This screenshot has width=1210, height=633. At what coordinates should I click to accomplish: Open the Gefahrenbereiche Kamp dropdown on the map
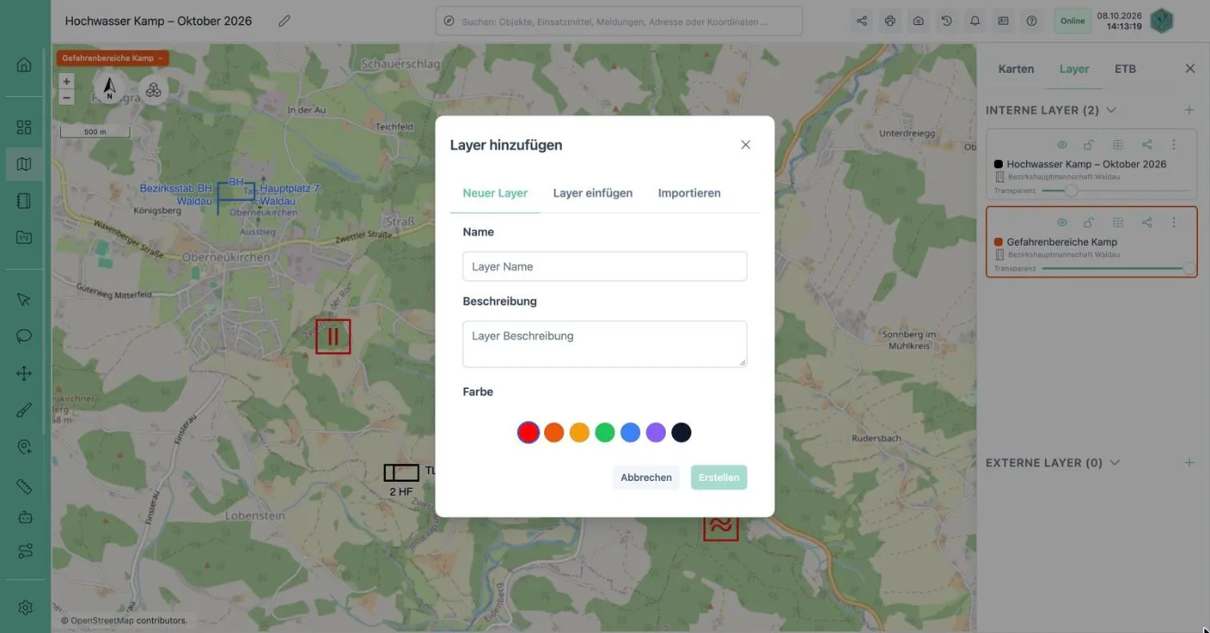point(113,58)
